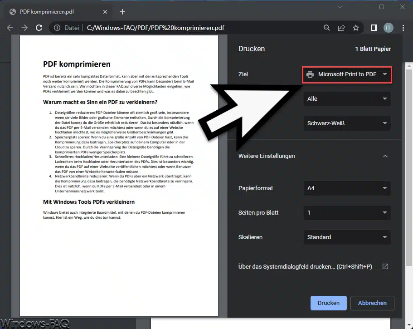This screenshot has width=413, height=329.
Task: Click heading 'PDF komprimieren' in preview
Action: pos(77,64)
